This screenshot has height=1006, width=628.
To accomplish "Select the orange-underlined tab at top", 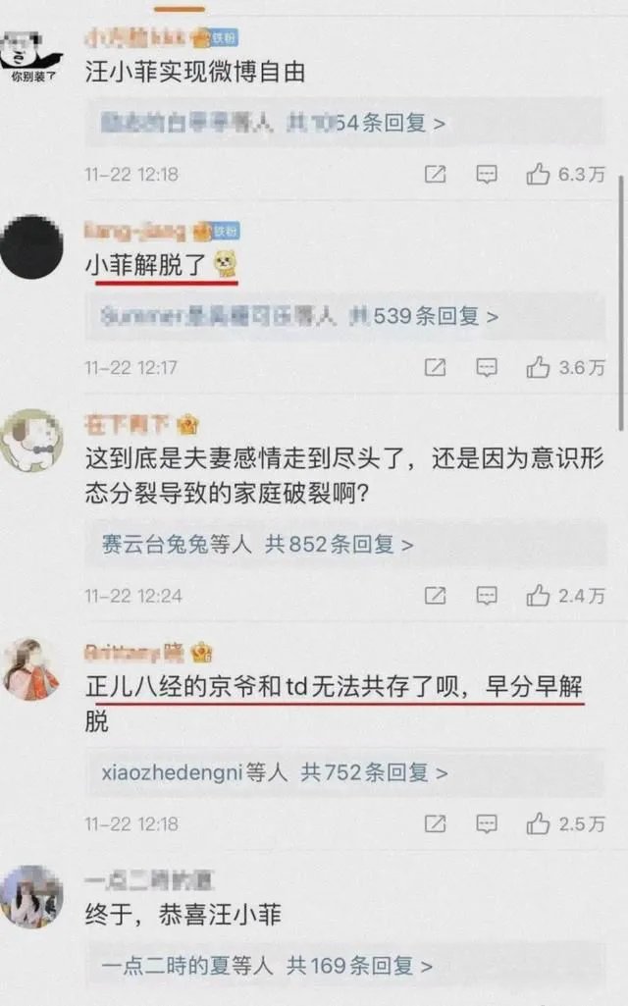I will tap(180, 9).
